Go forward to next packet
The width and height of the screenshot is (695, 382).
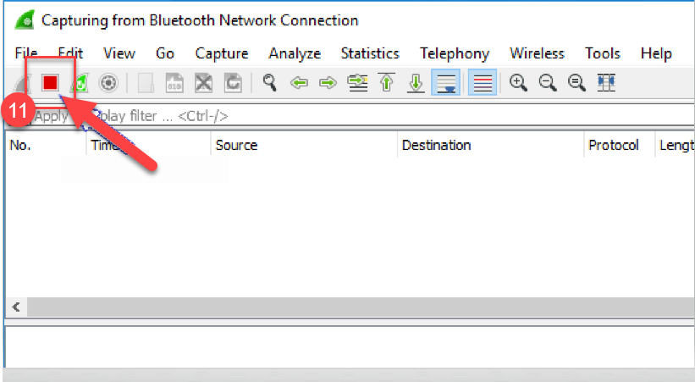click(x=328, y=83)
